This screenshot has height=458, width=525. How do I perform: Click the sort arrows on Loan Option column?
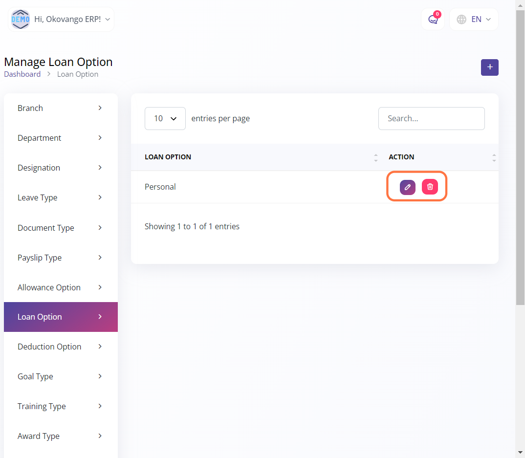[x=375, y=157]
